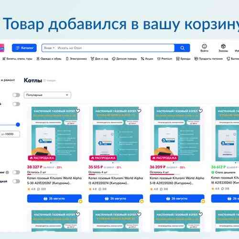Click the price 38 327 ₽
The height and width of the screenshot is (239, 239).
tap(34, 167)
